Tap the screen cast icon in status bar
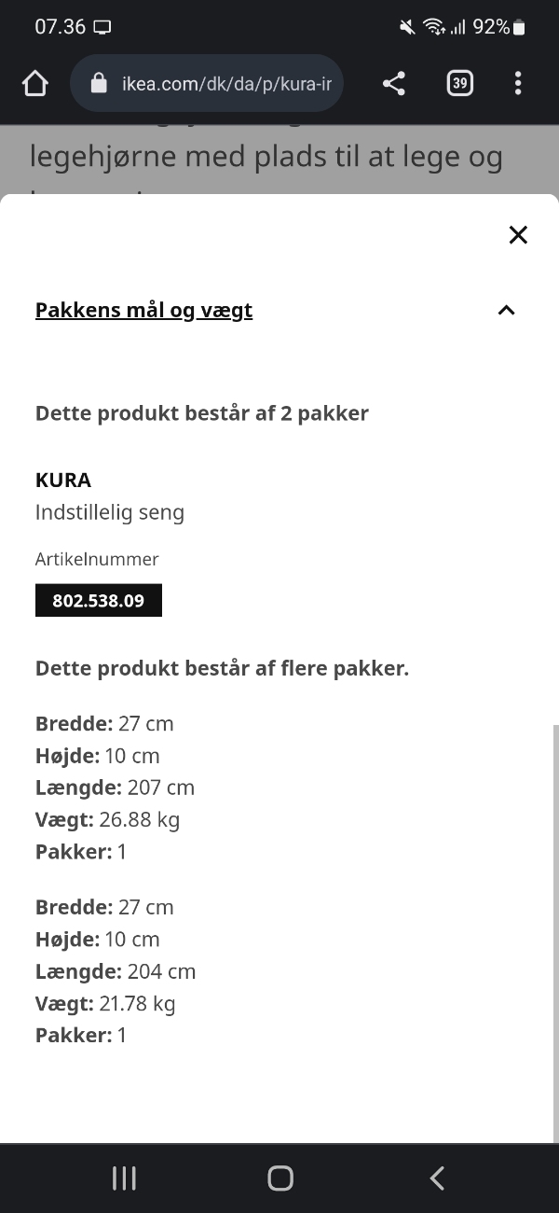This screenshot has height=1213, width=559. point(102,26)
